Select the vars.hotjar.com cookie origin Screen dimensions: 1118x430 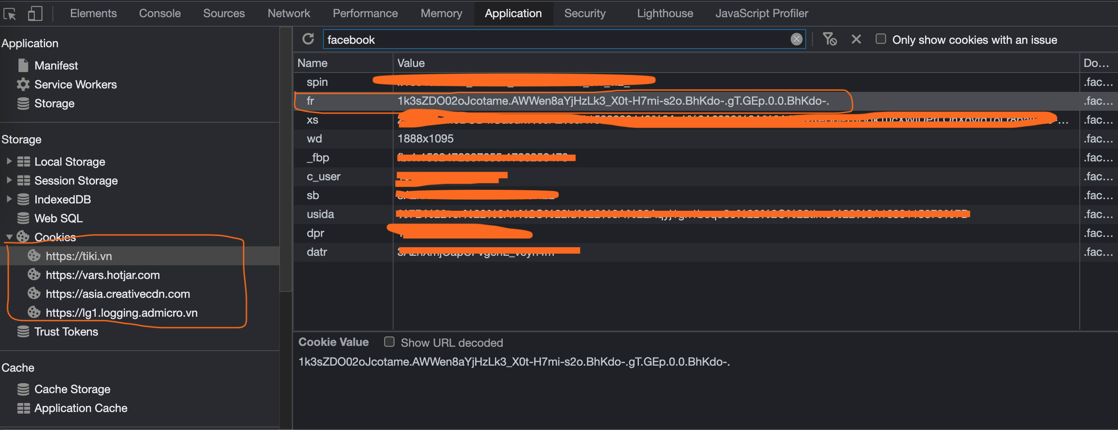[102, 275]
